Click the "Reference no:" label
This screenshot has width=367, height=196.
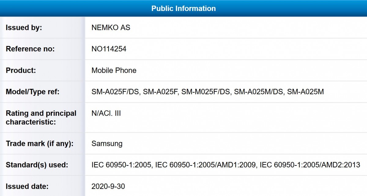tap(30, 49)
